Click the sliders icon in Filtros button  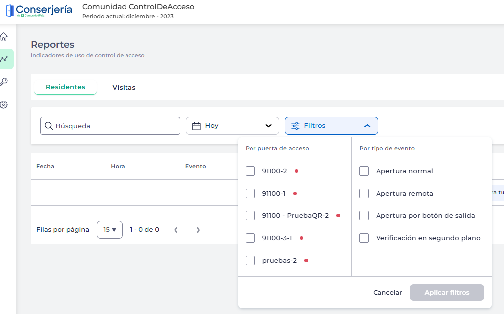point(295,126)
